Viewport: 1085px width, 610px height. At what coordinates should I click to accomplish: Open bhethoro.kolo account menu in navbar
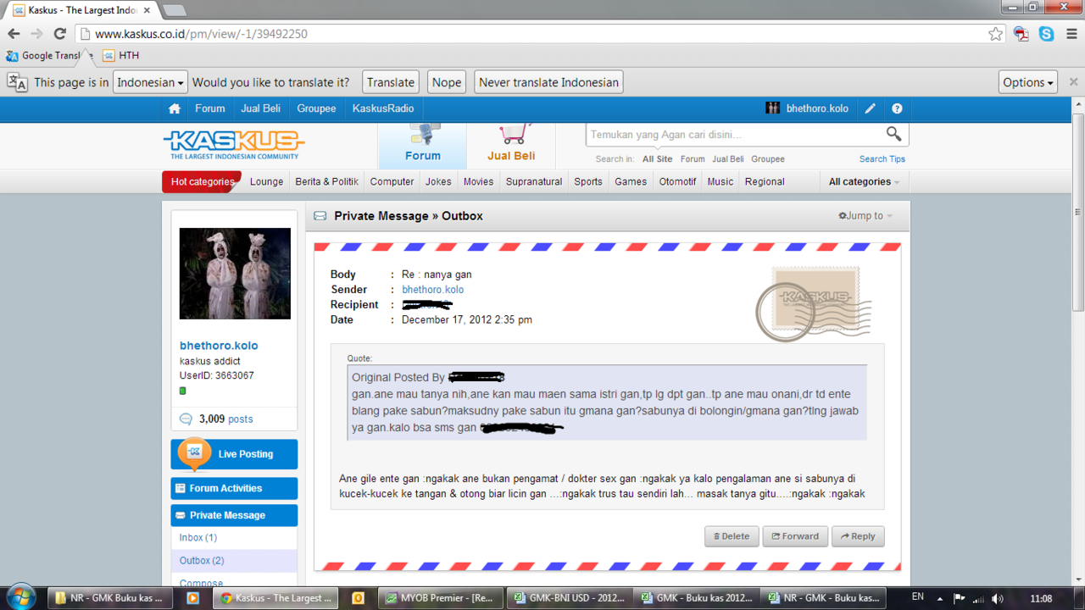click(808, 108)
